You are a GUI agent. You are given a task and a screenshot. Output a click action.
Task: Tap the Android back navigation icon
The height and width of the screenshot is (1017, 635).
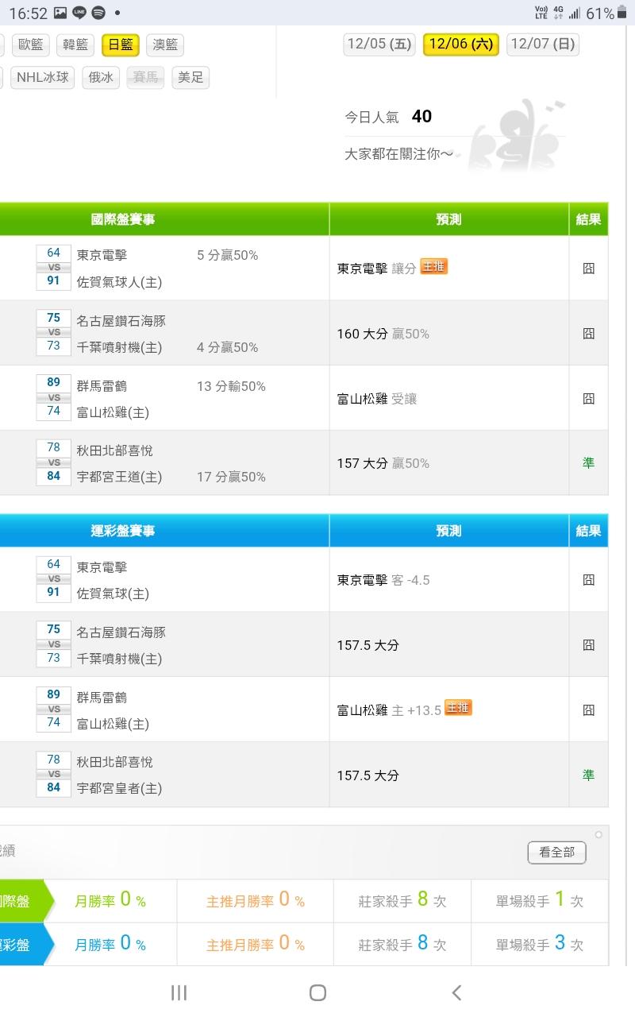456,992
